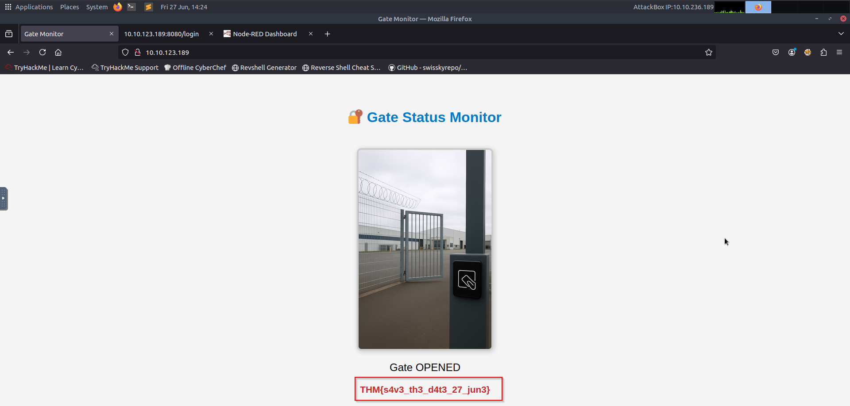The width and height of the screenshot is (850, 406).
Task: Click the Save to Pocket icon
Action: 776,52
